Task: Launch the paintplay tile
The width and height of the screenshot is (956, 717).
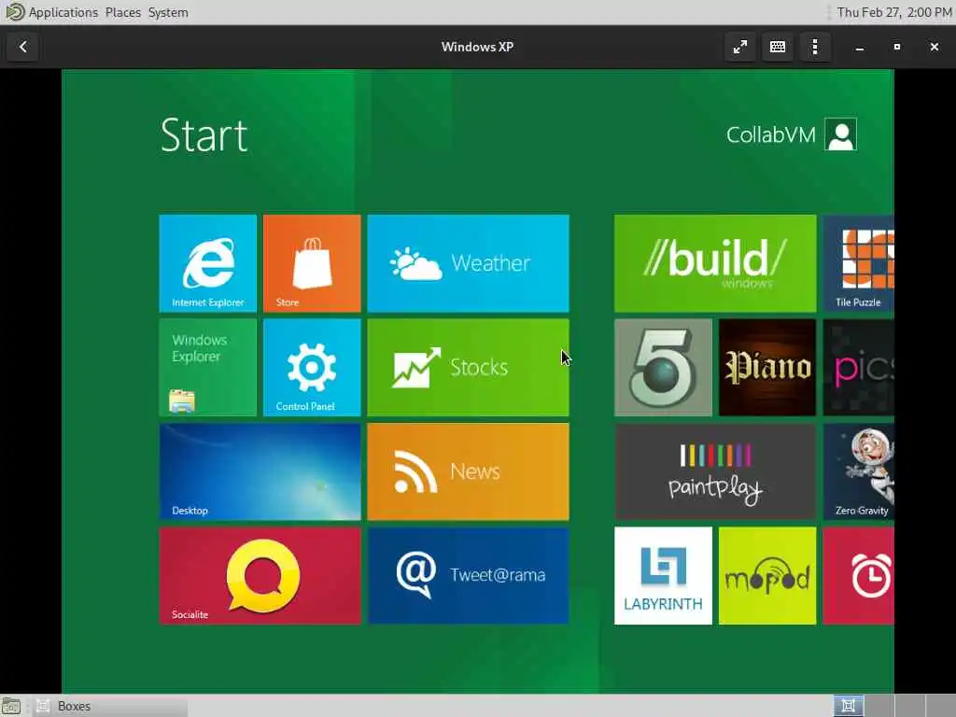Action: (715, 471)
